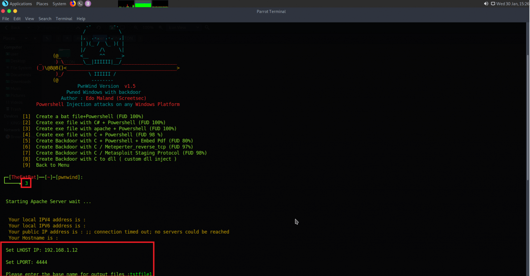Image resolution: width=530 pixels, height=276 pixels.
Task: Open the Downloads folder in the sidebar
Action: point(18,82)
